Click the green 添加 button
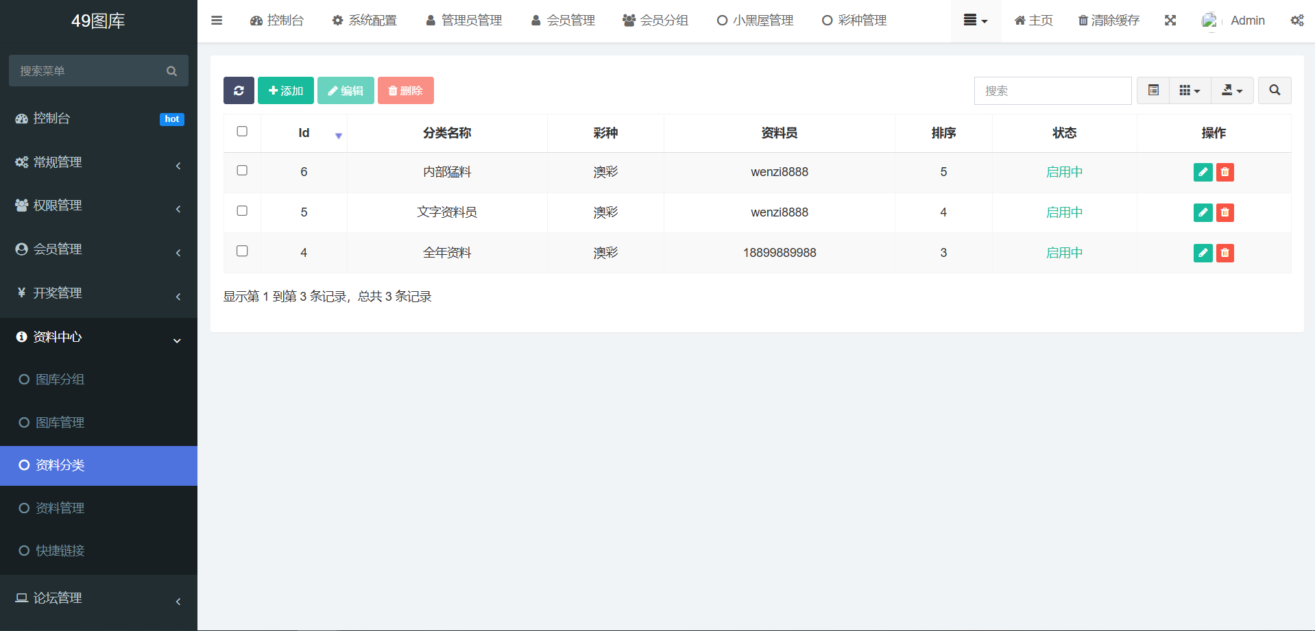 click(x=286, y=90)
